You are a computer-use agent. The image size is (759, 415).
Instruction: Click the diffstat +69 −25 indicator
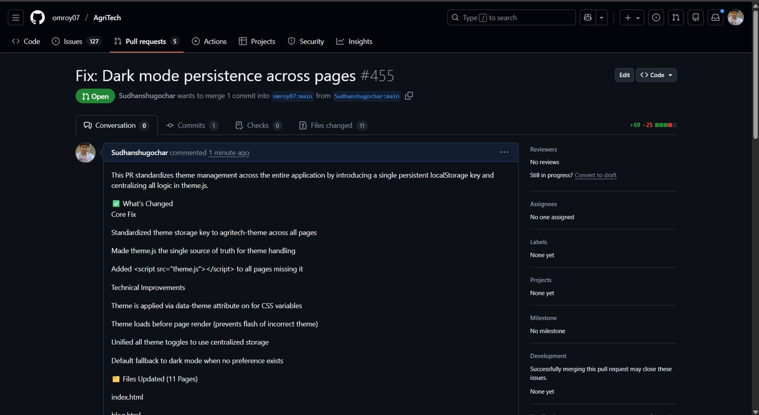click(653, 125)
